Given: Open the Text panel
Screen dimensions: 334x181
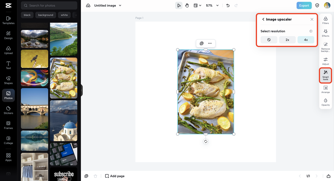Looking at the screenshot, I should (8, 65).
